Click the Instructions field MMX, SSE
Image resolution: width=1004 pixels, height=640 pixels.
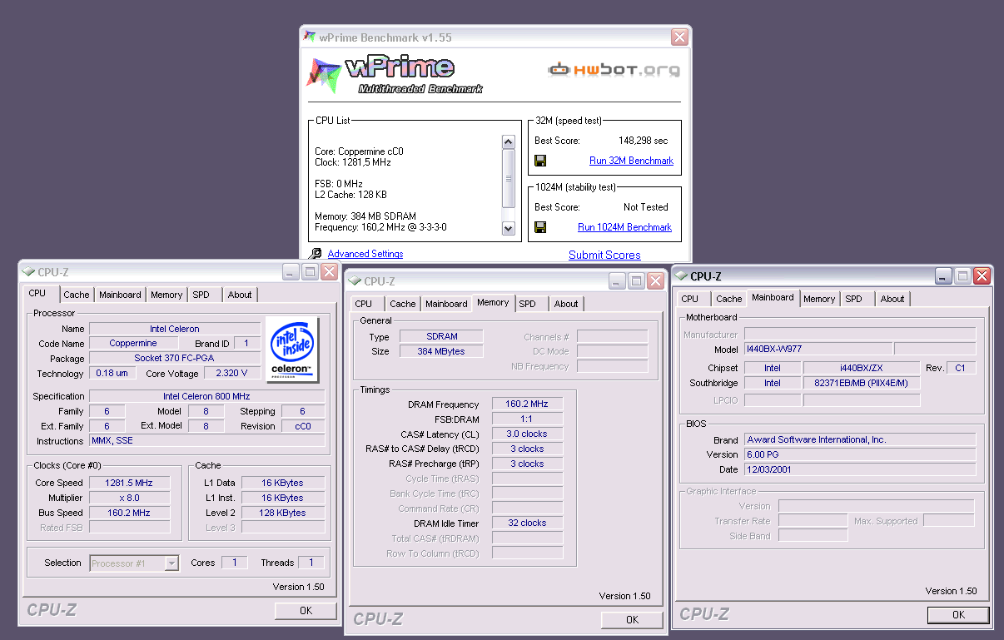(x=206, y=441)
